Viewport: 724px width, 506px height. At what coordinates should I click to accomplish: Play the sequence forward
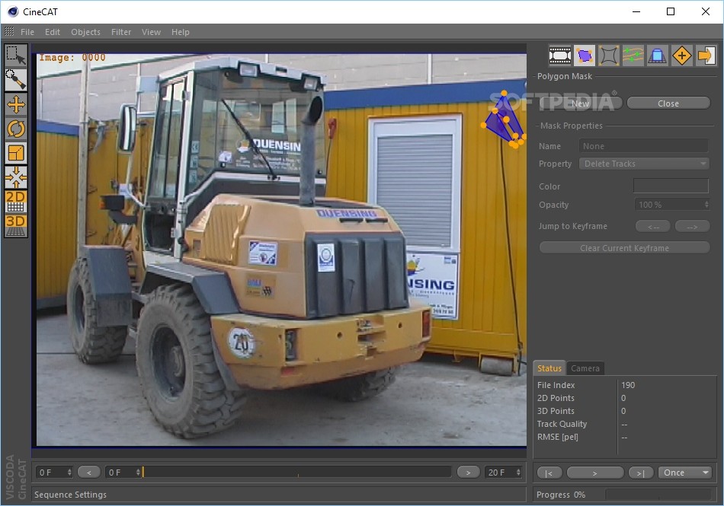point(594,473)
